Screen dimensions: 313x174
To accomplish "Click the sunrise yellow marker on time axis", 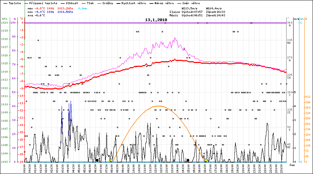I will point(111,160).
